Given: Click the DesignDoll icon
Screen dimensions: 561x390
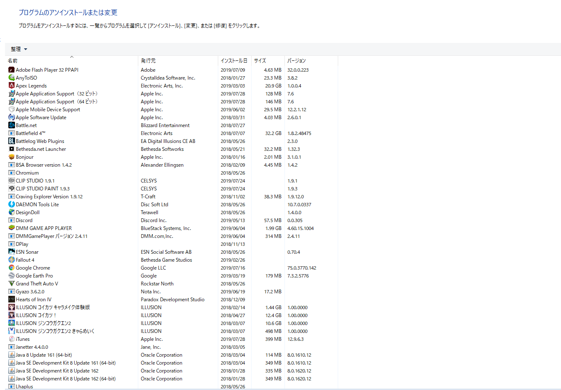Looking at the screenshot, I should click(x=12, y=212).
